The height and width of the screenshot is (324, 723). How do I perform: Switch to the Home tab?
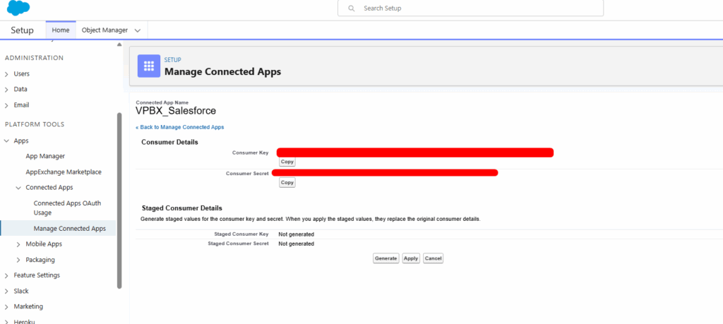click(x=61, y=30)
